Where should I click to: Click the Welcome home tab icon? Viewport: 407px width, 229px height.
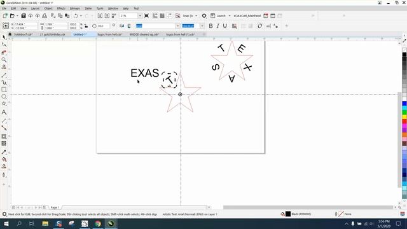(x=10, y=34)
